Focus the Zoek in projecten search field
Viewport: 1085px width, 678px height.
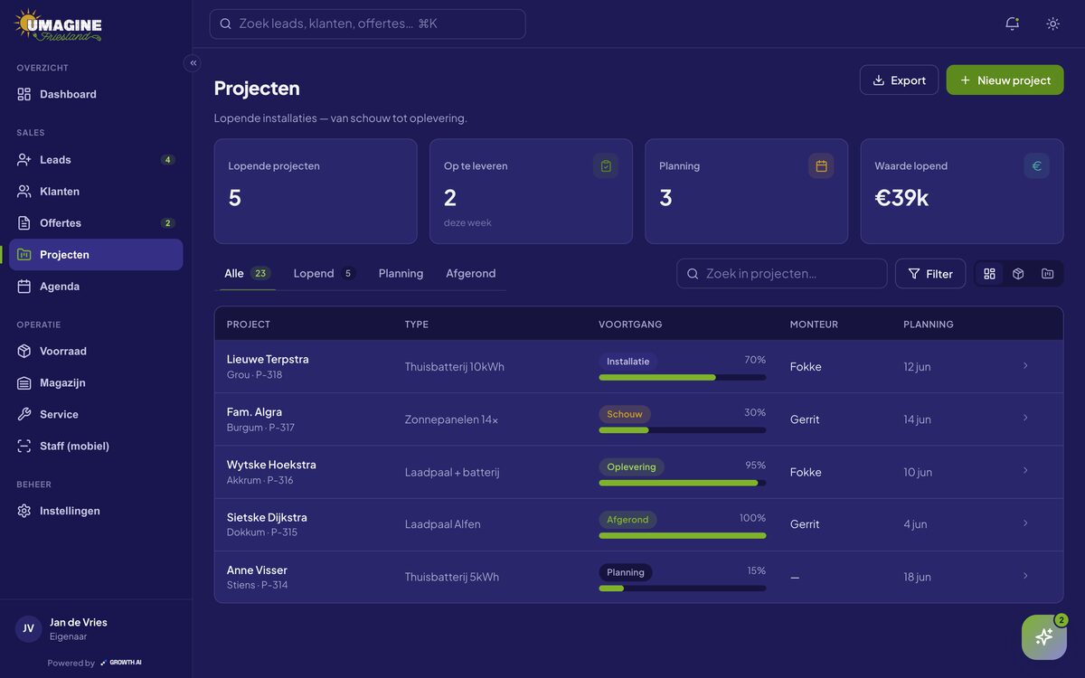click(x=781, y=274)
